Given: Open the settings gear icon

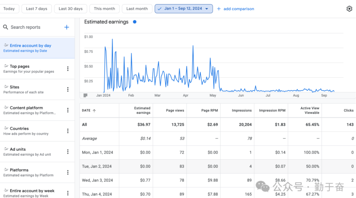Looking at the screenshot, I should click(x=349, y=9).
